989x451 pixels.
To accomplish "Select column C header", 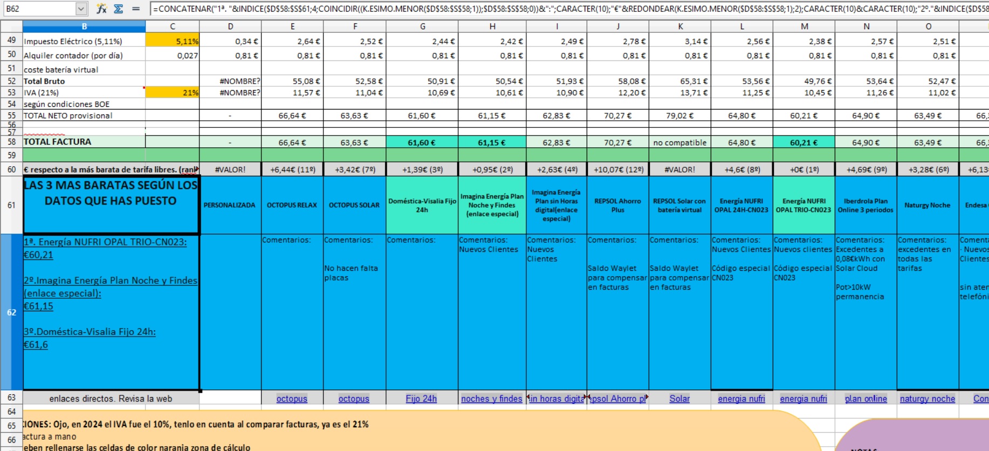I will (173, 26).
